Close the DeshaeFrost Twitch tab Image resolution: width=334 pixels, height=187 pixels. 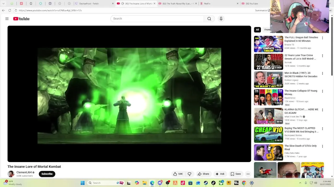[113, 4]
